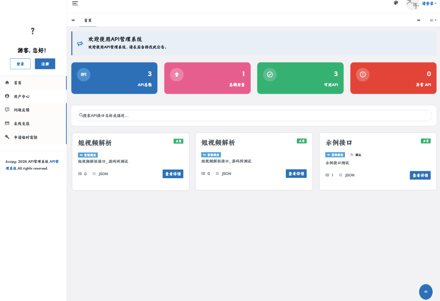This screenshot has width=440, height=301.
Task: Click the API icon on the blue card
Action: [84, 74]
